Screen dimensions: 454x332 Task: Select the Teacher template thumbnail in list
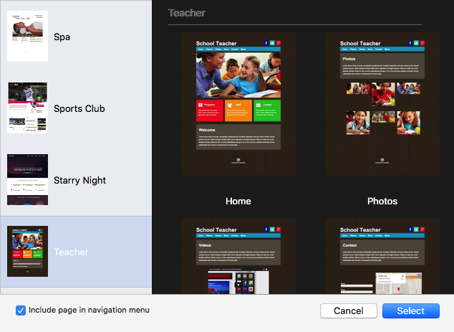pos(27,251)
